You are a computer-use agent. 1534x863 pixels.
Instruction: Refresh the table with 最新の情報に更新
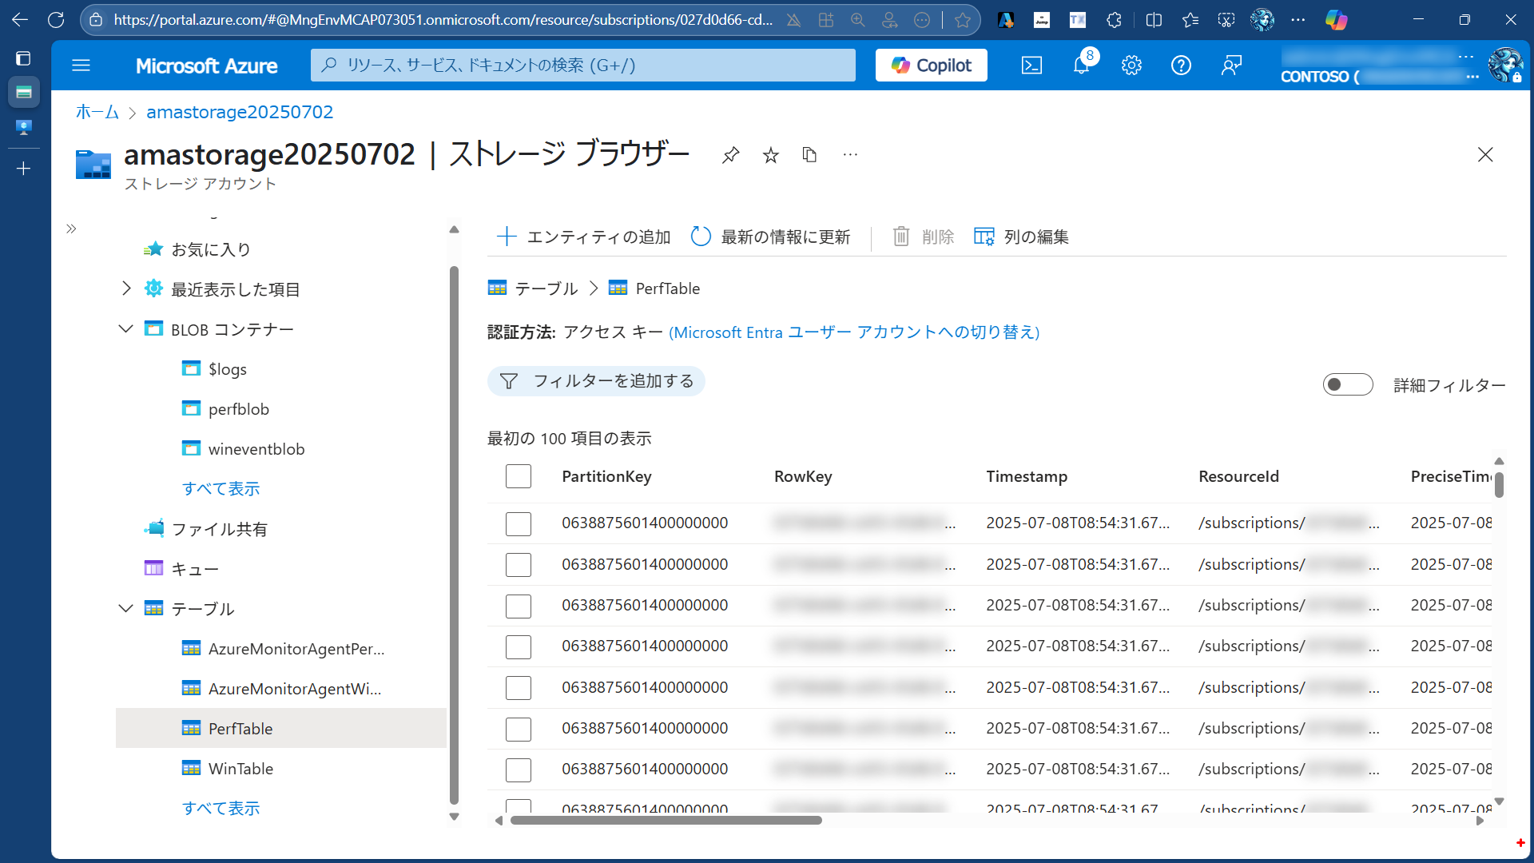click(769, 237)
